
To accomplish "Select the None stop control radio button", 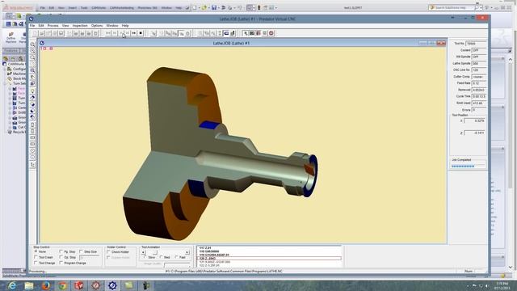I will point(36,251).
